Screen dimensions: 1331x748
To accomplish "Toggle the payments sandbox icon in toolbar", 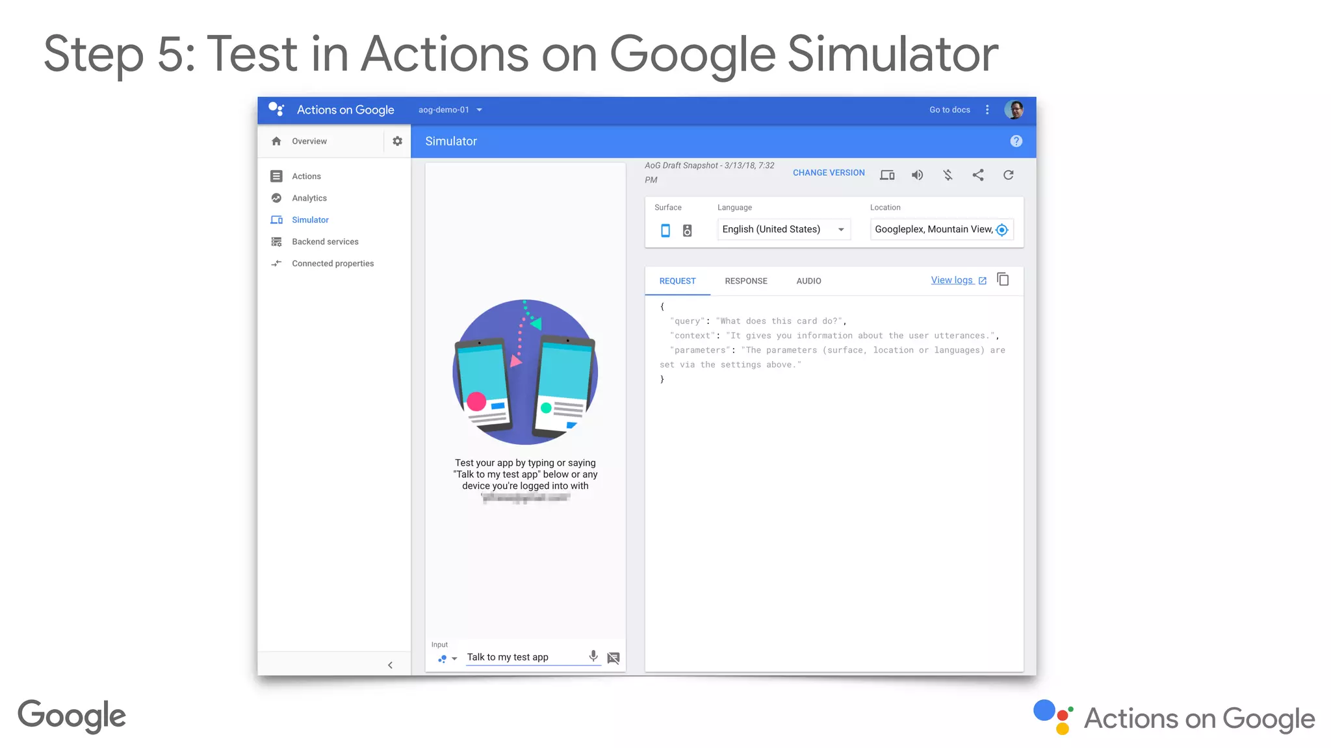I will [948, 175].
